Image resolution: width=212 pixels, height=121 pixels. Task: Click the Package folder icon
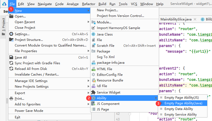point(93,51)
